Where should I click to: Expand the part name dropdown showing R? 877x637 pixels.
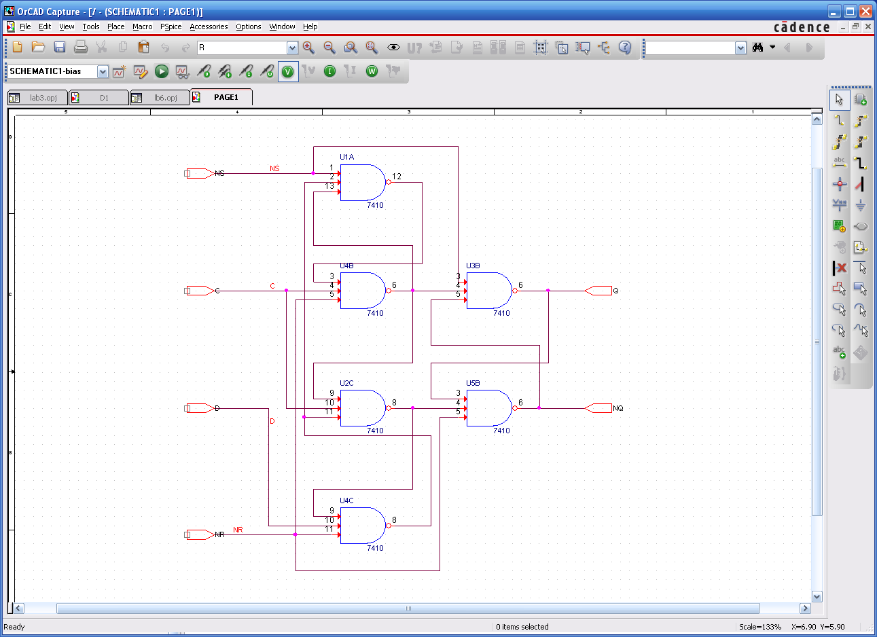click(292, 48)
